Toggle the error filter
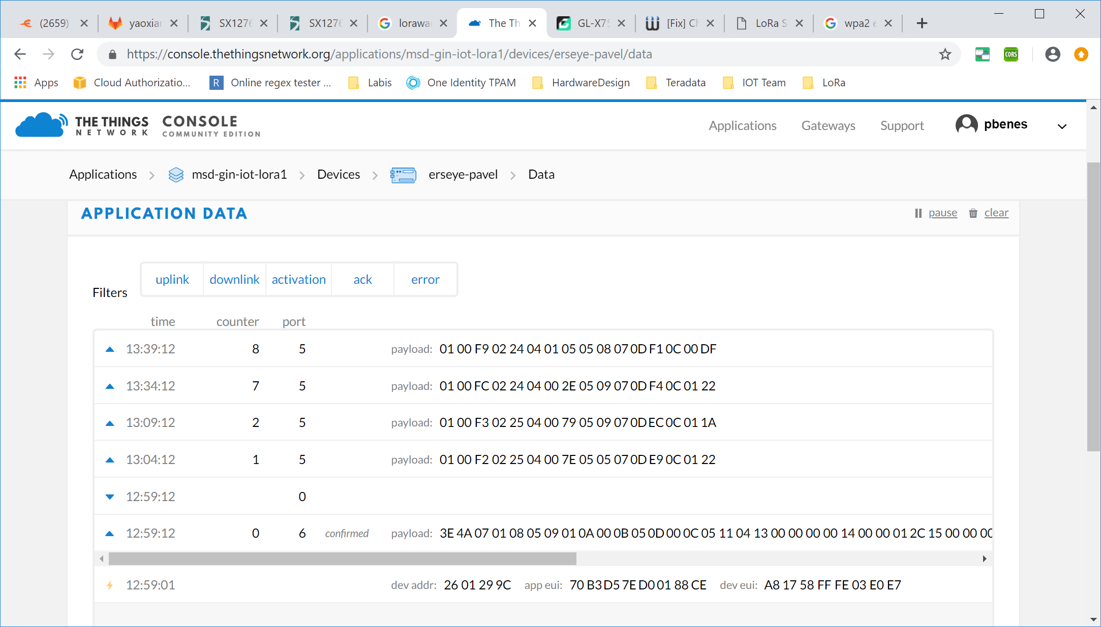The height and width of the screenshot is (627, 1101). (425, 279)
